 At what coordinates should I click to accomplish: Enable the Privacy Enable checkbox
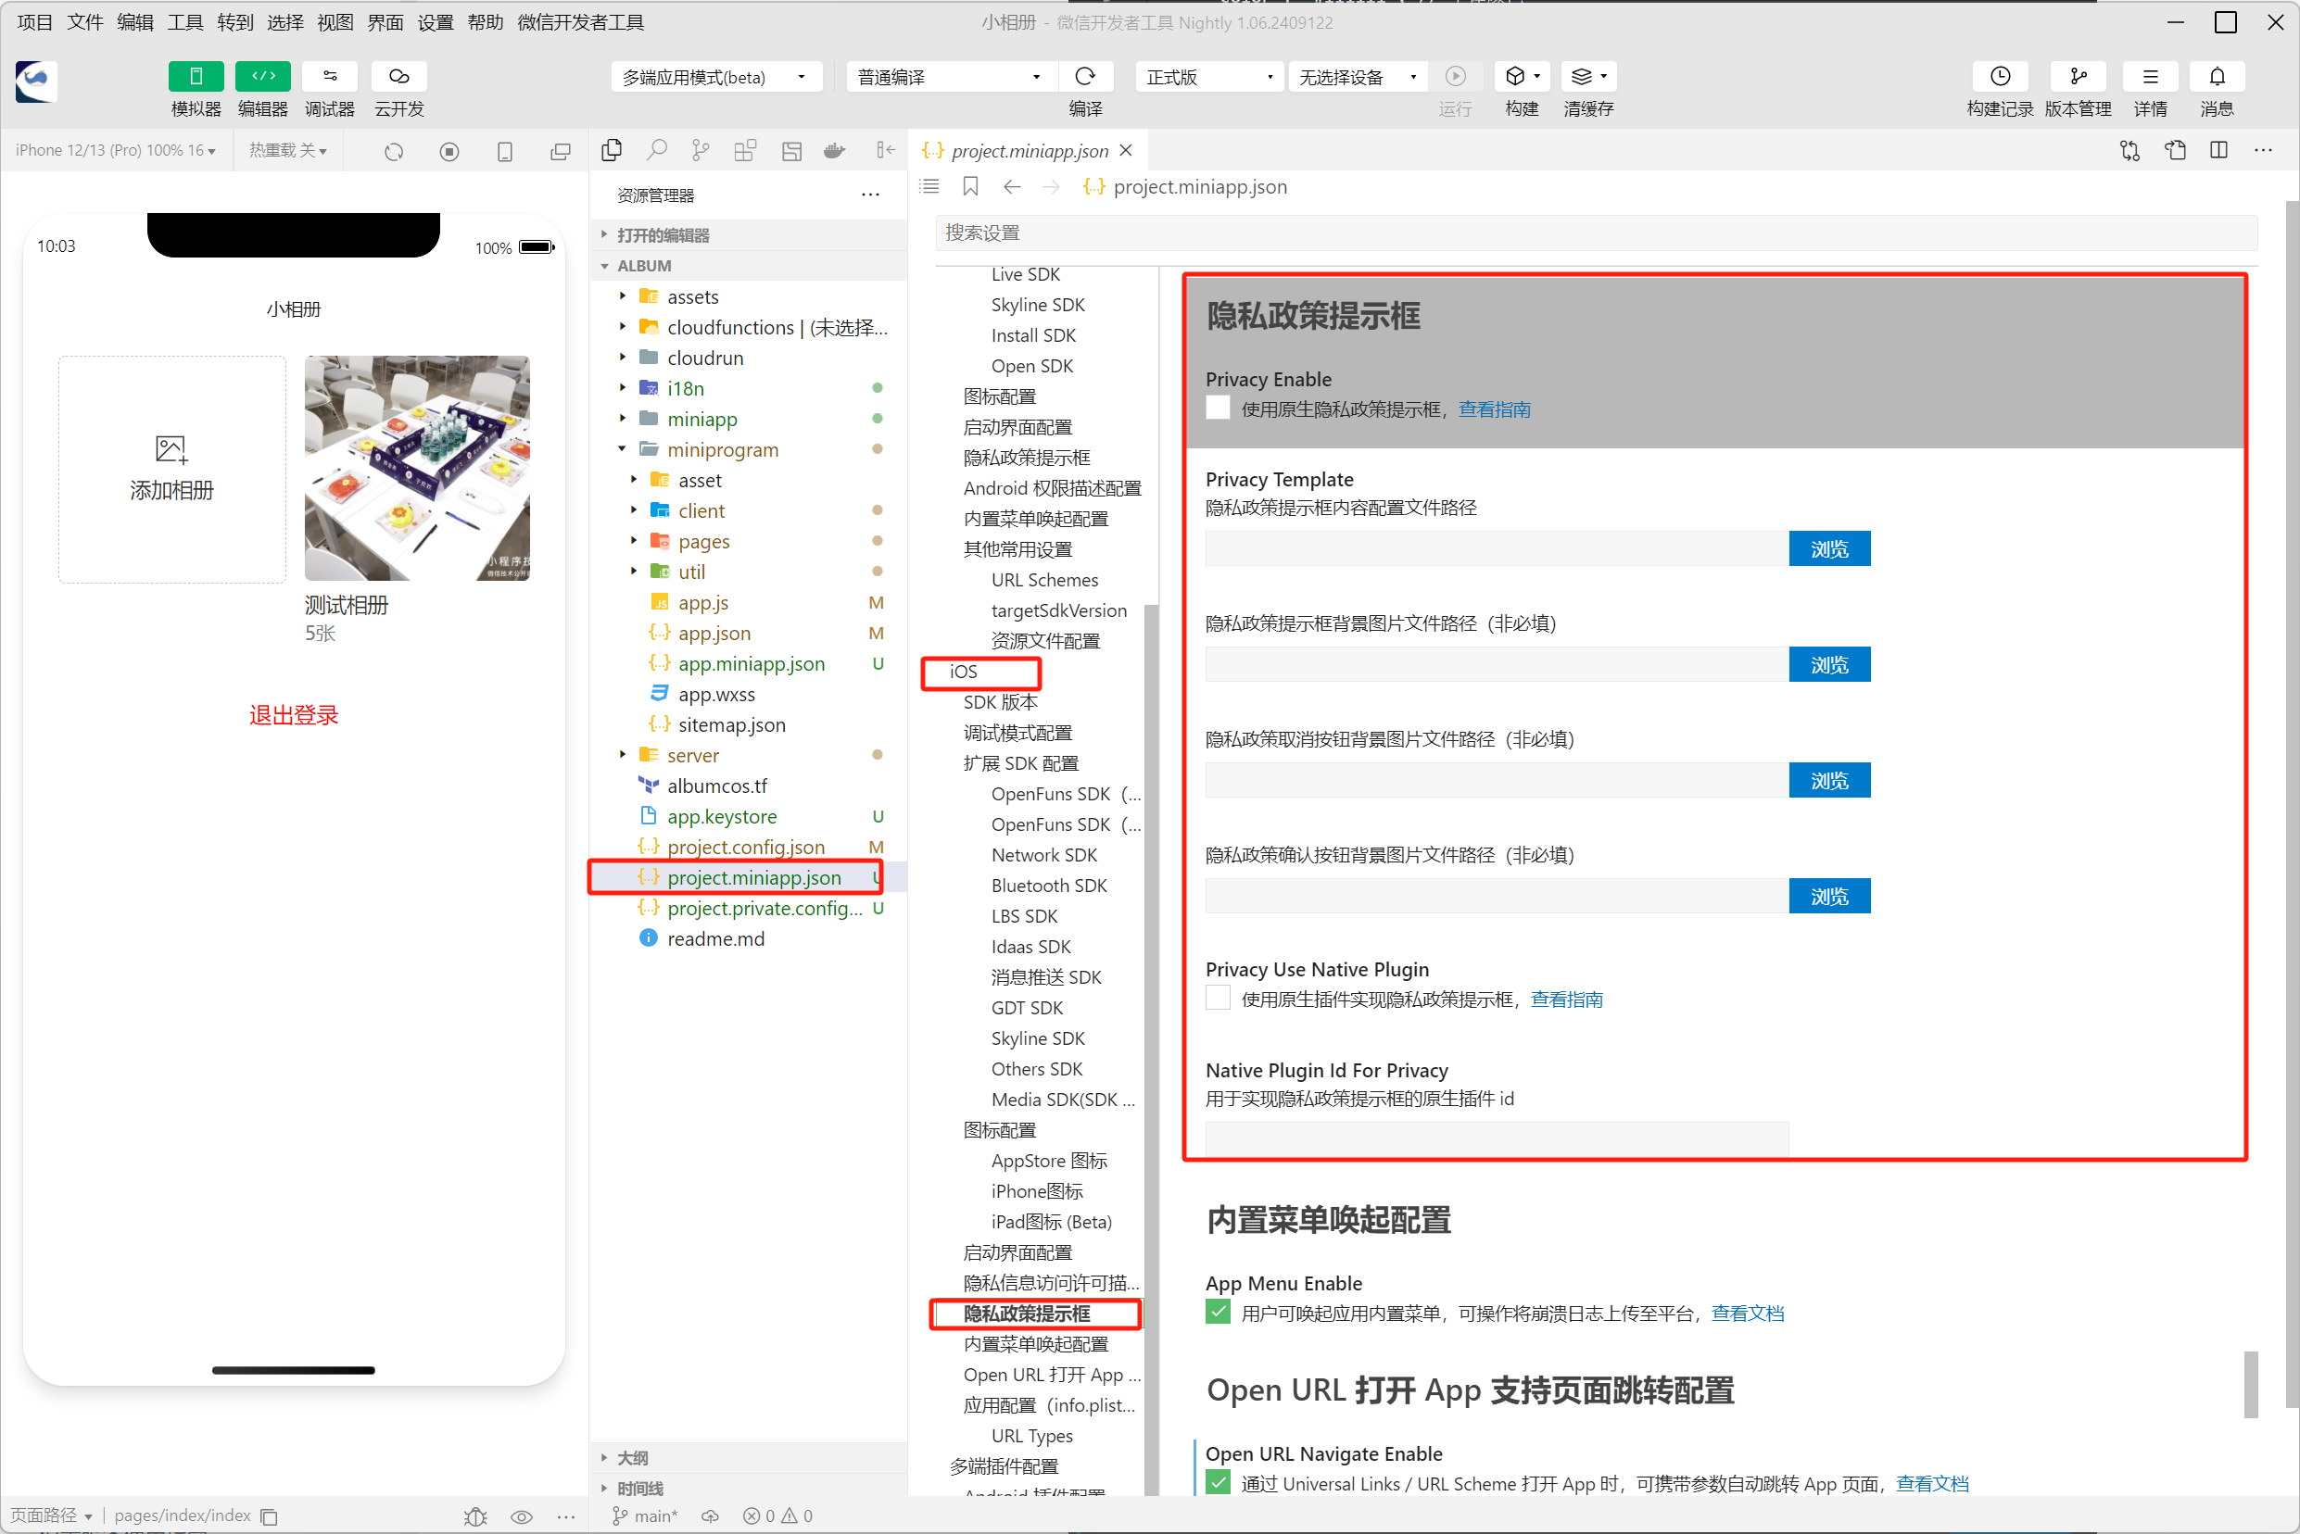1218,408
